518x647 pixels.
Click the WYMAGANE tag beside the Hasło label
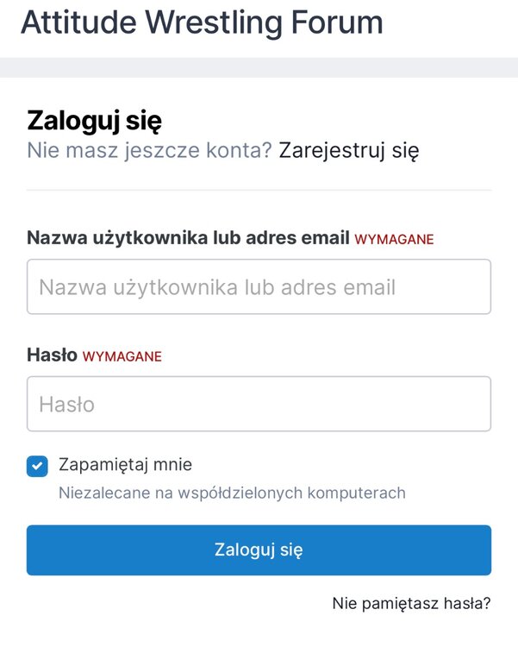[x=122, y=356]
